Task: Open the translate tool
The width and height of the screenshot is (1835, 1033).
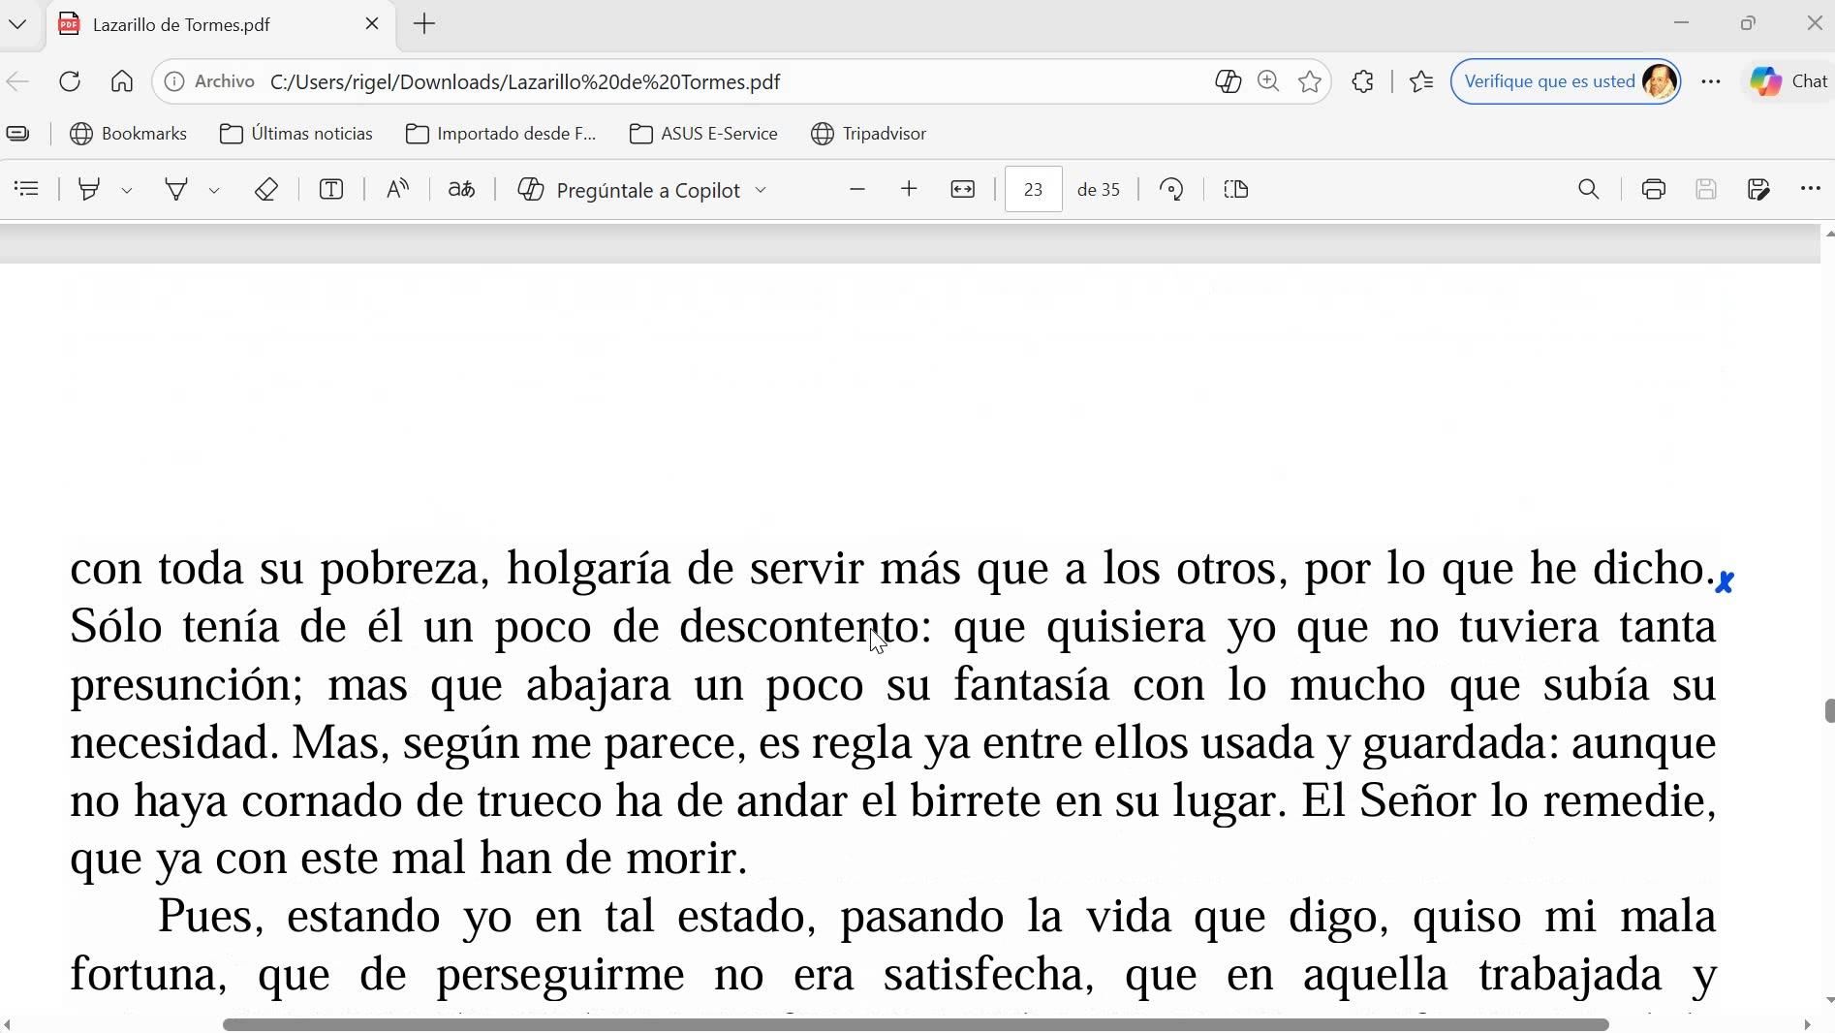Action: click(462, 189)
